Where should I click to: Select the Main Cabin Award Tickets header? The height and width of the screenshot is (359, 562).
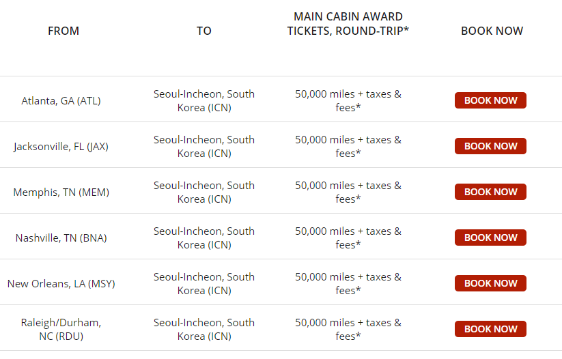tap(348, 23)
